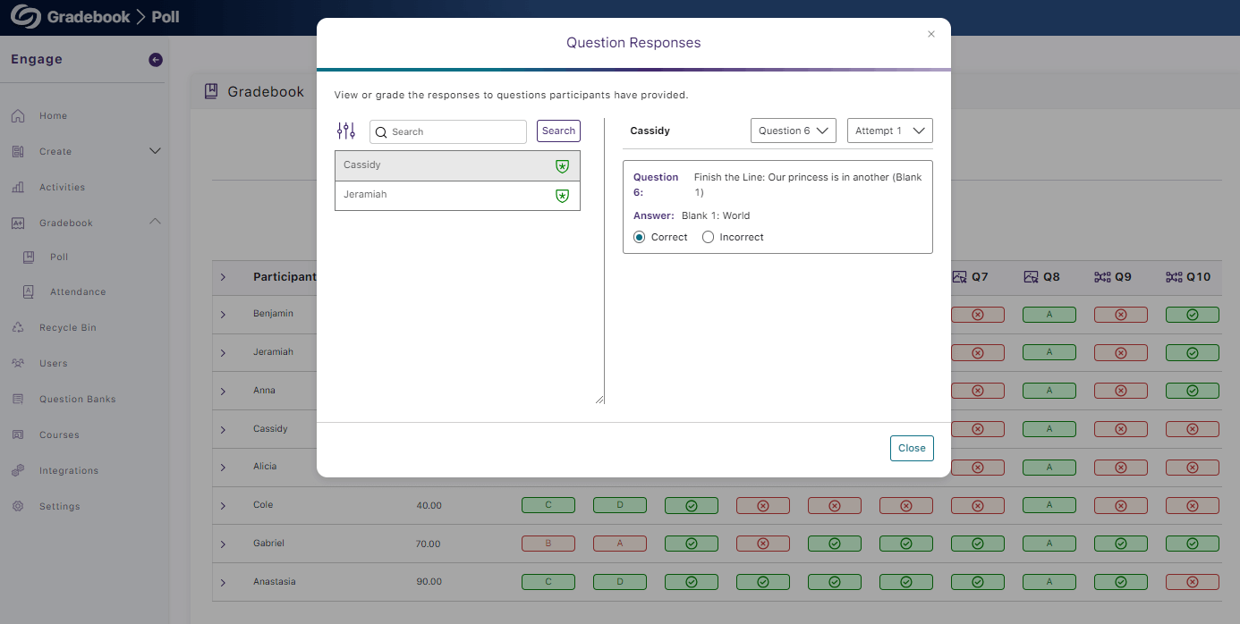This screenshot has width=1240, height=624.
Task: Mark Cassidy's answer as Incorrect
Action: pos(709,238)
